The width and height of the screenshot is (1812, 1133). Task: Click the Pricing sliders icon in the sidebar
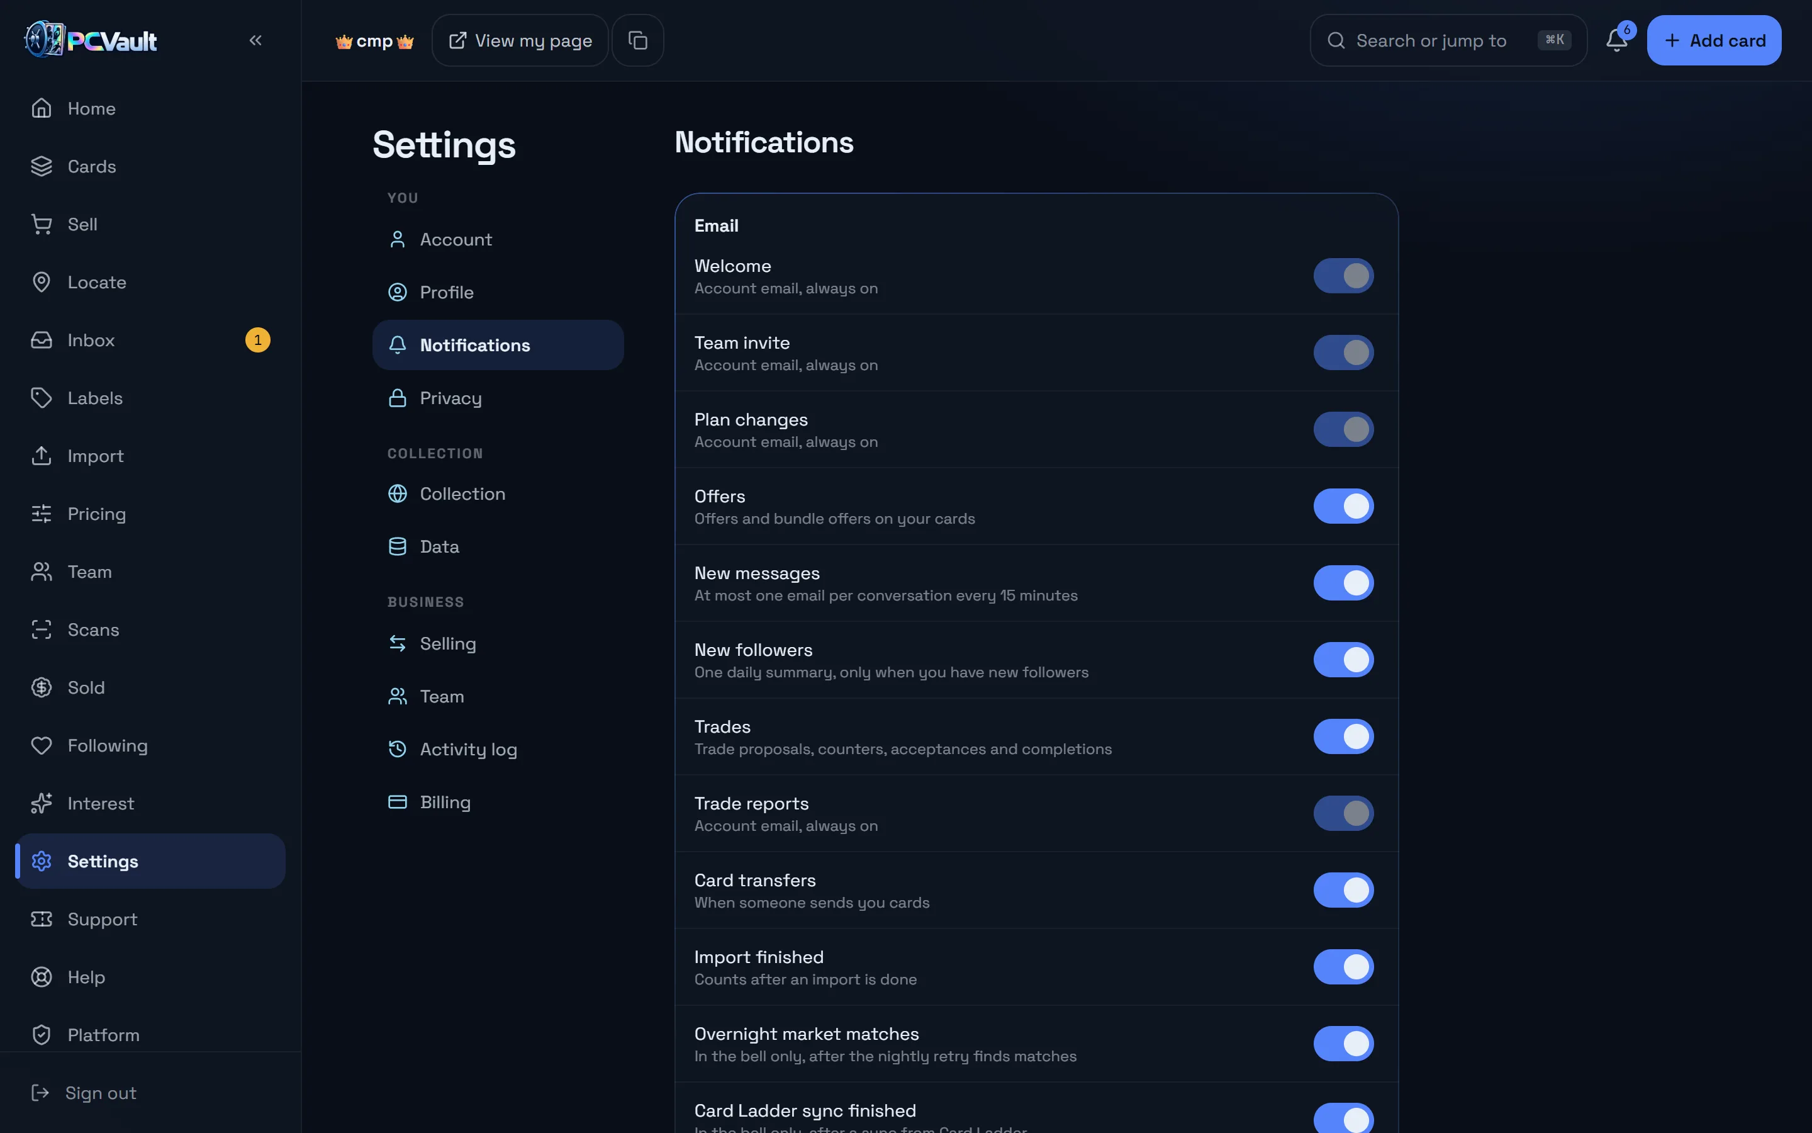[x=41, y=514]
